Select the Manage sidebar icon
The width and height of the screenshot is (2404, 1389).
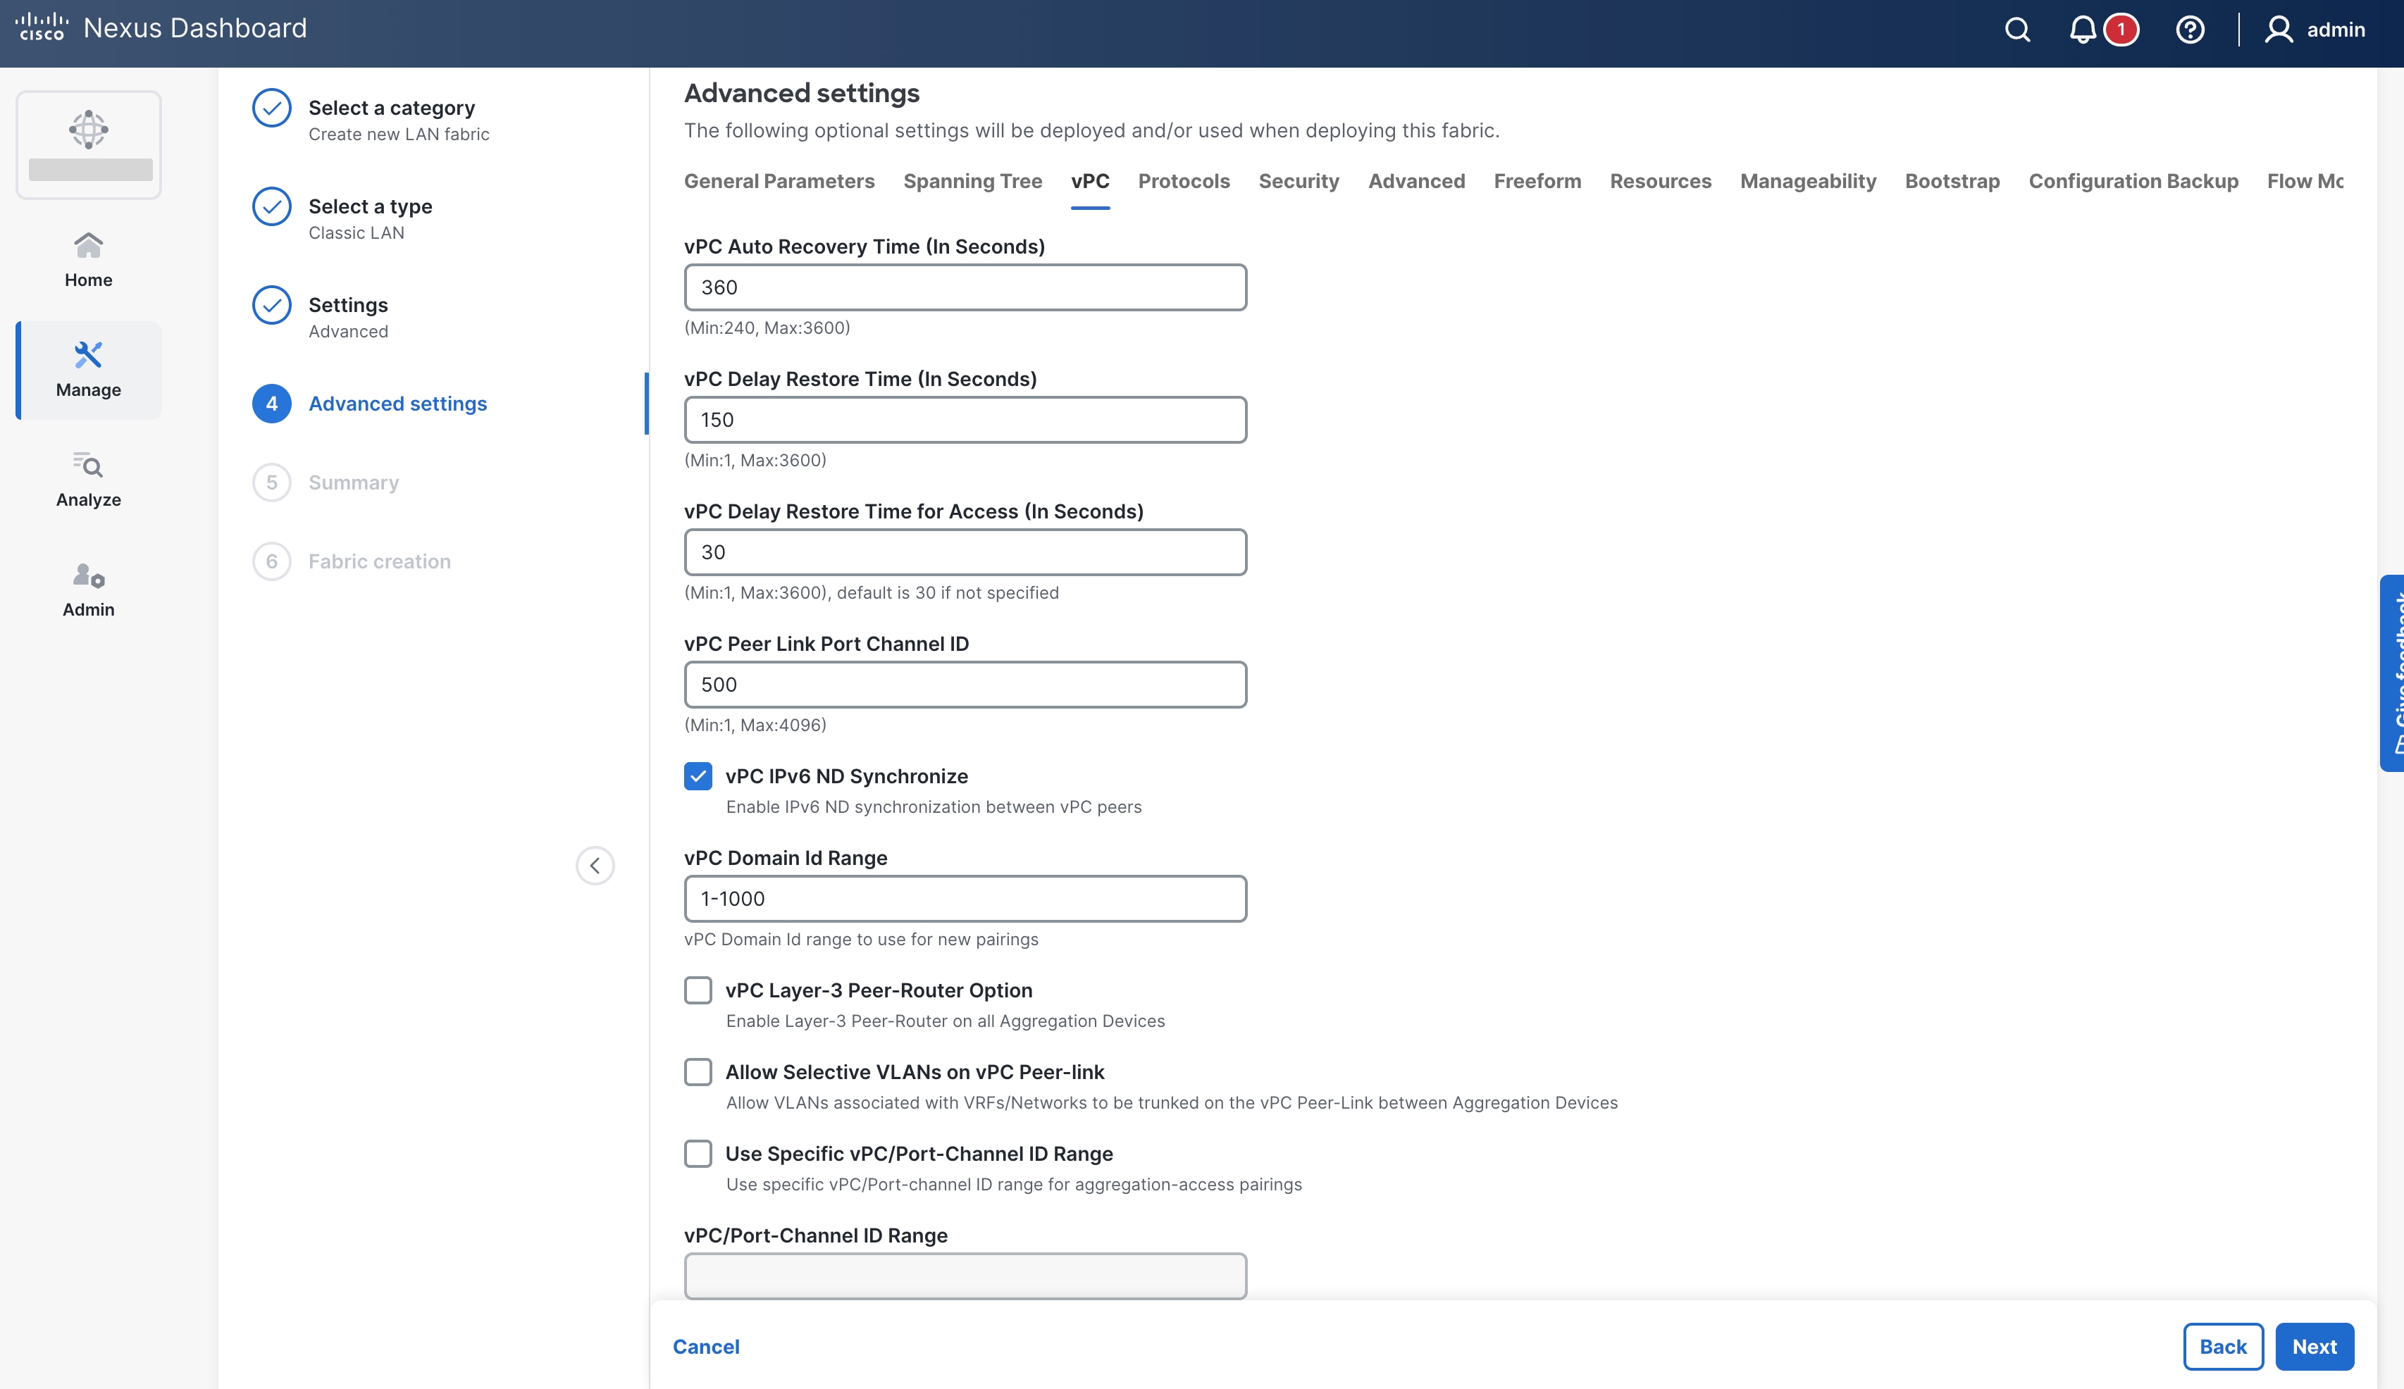(88, 369)
